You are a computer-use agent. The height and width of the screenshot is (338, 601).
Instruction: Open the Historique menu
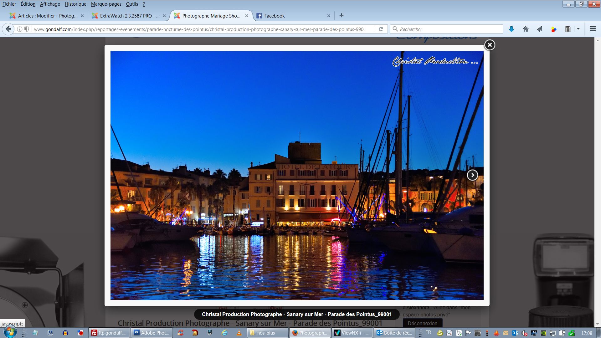coord(75,4)
